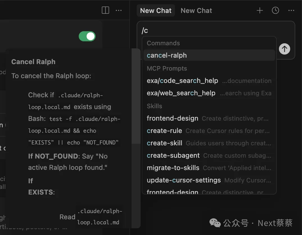
Task: Open chat panel more options ellipsis
Action: pos(291,11)
